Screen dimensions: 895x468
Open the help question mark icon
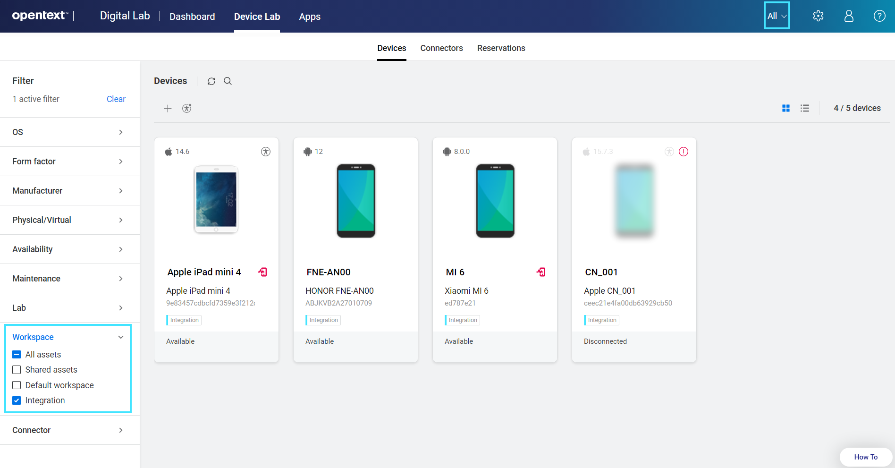click(879, 16)
